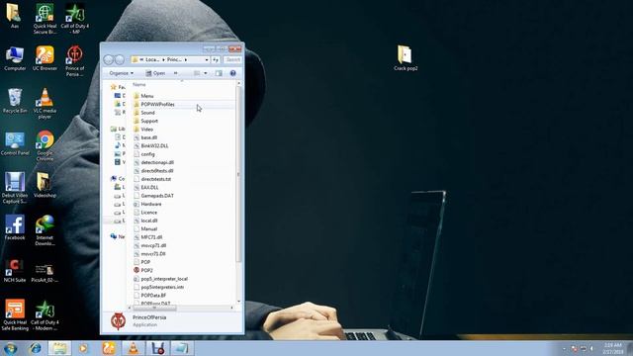The image size is (633, 356).
Task: Select the NCH Suite desktop icon
Action: (x=15, y=270)
